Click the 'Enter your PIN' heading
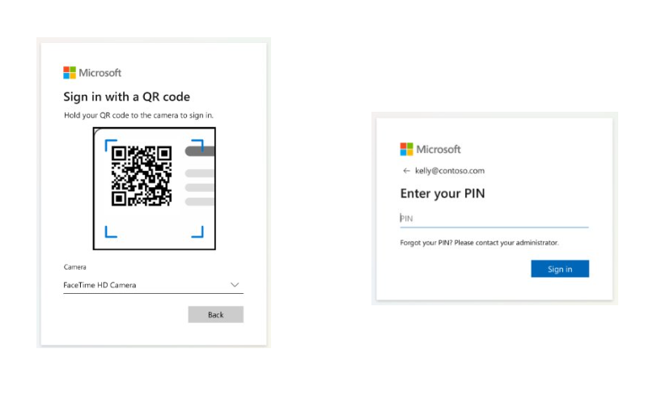Screen dimensions: 653x400 click(x=443, y=194)
